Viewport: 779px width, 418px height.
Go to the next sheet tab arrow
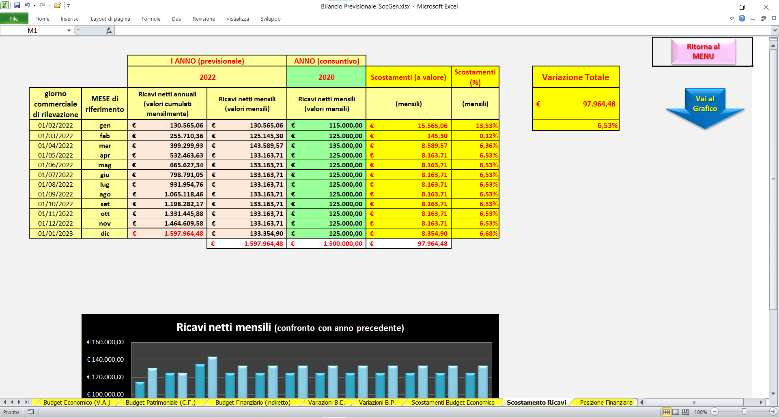click(x=19, y=402)
